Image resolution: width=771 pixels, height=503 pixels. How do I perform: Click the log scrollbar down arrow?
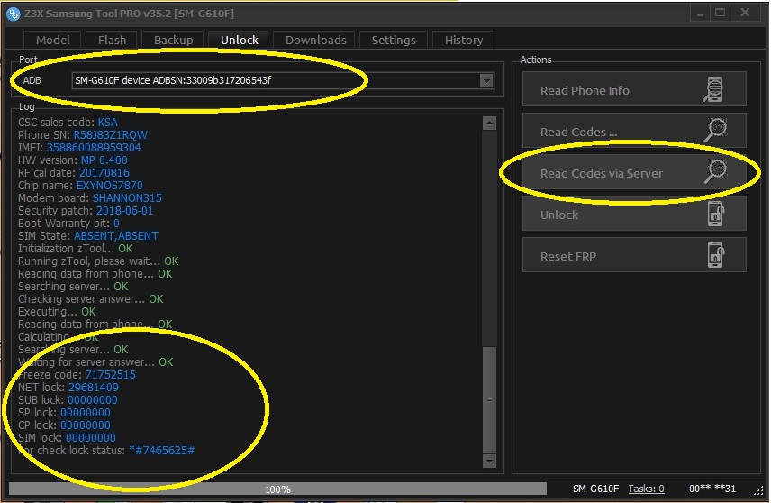point(489,462)
